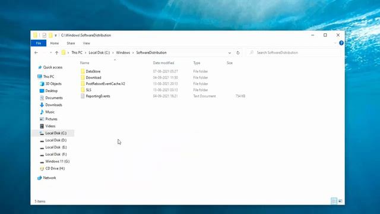Select the PostRebootEventCache.V2 folder icon

tap(83, 84)
